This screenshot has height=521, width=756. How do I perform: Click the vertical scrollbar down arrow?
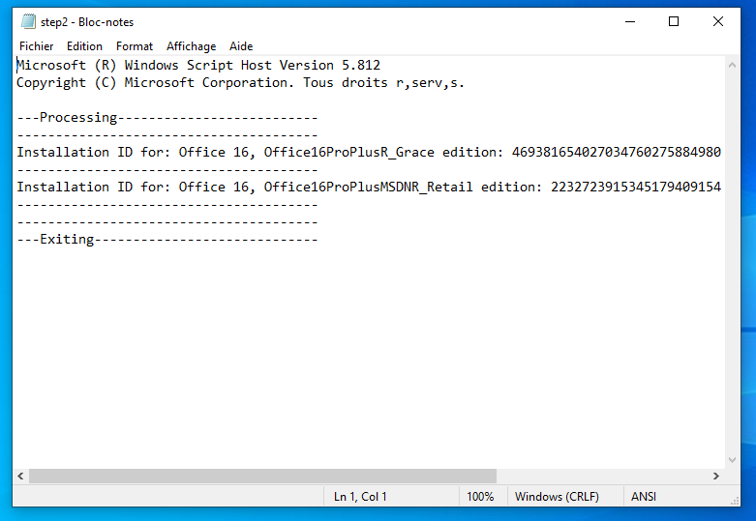[733, 460]
